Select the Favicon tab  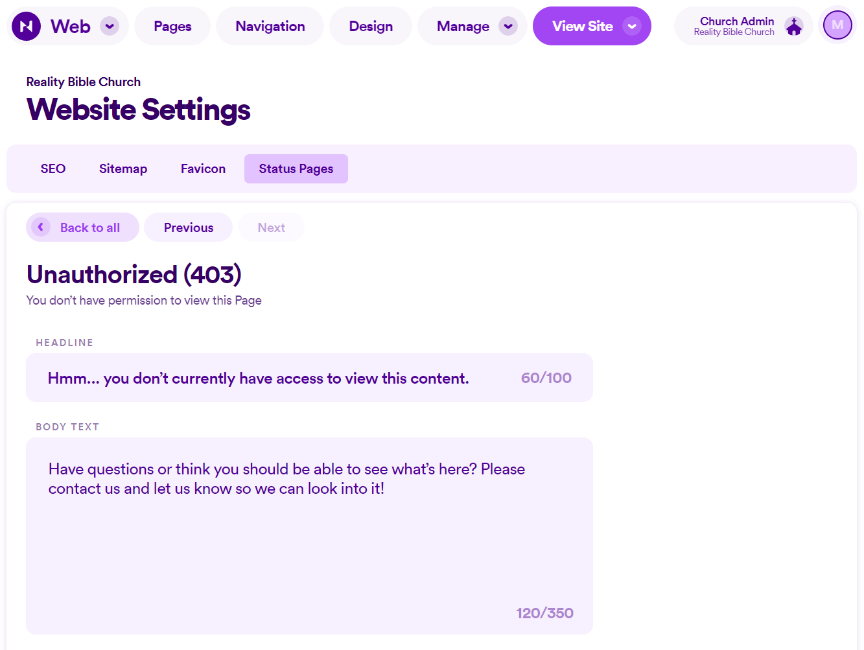(x=203, y=168)
